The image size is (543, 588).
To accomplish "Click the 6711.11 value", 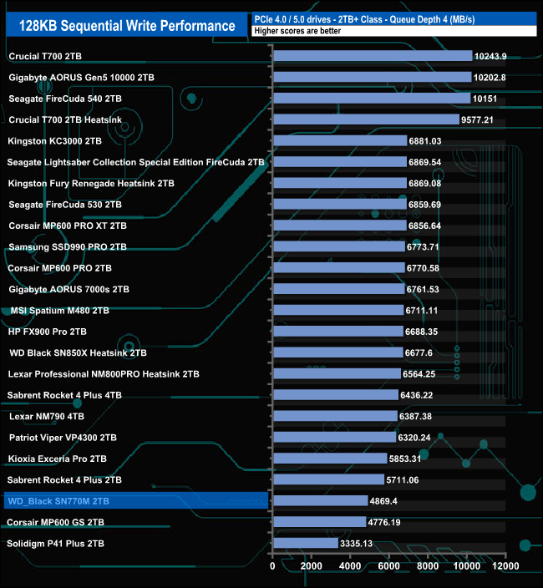I will coord(422,311).
